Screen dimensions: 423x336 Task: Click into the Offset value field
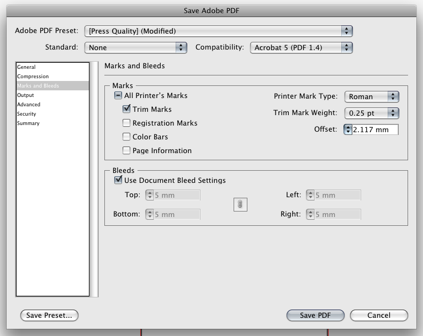(x=375, y=129)
